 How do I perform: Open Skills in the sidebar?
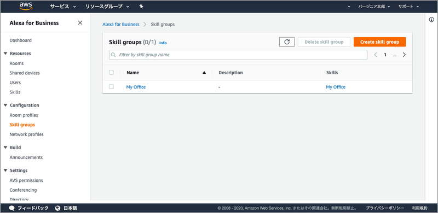point(15,92)
